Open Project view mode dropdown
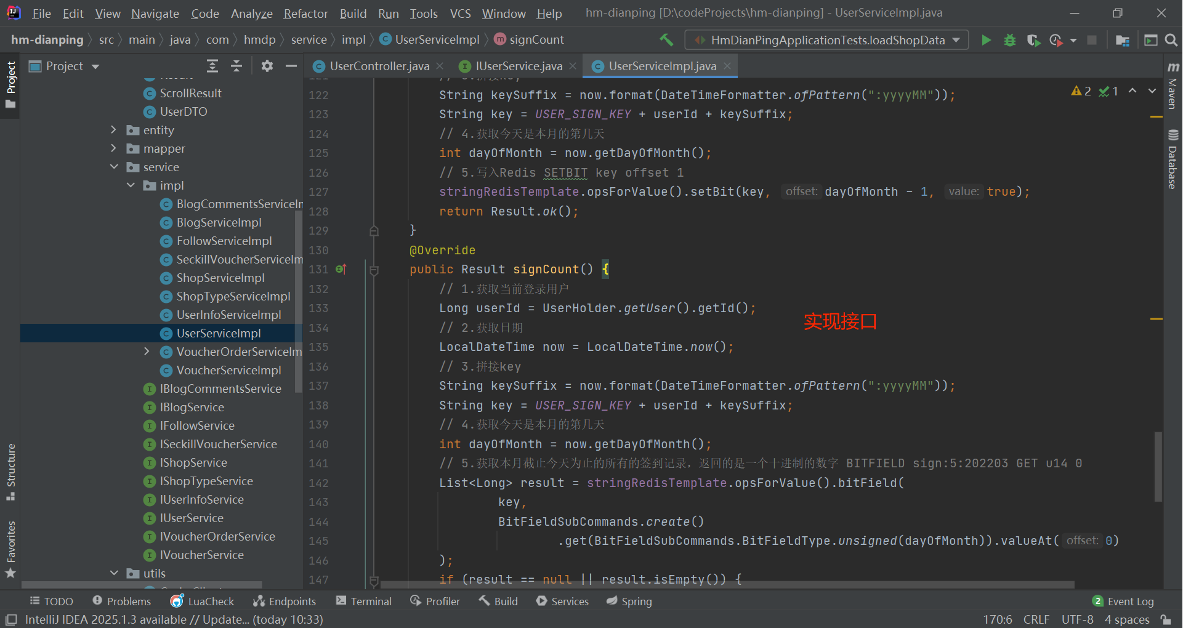 tap(95, 66)
